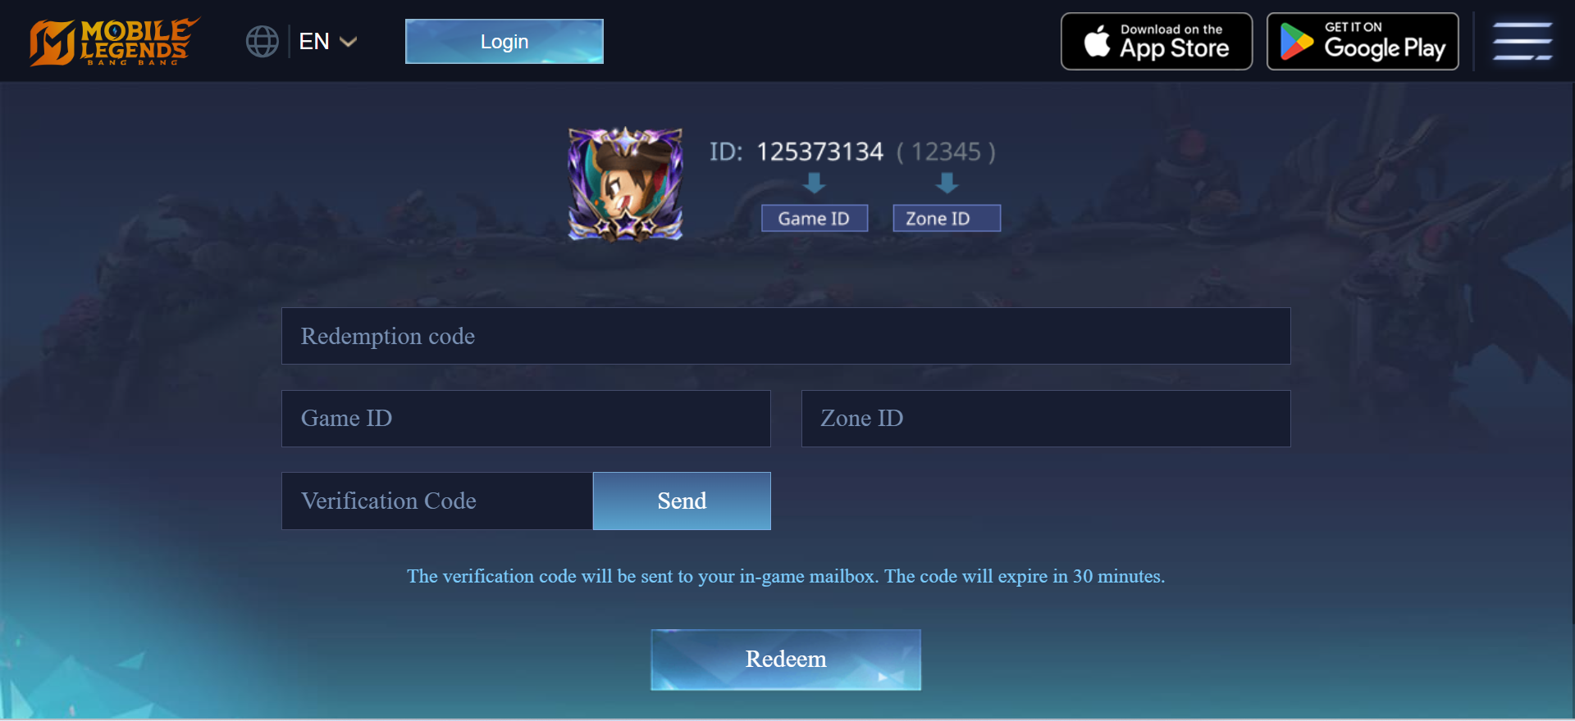Click the Apple logo icon
The image size is (1575, 721).
1097,41
